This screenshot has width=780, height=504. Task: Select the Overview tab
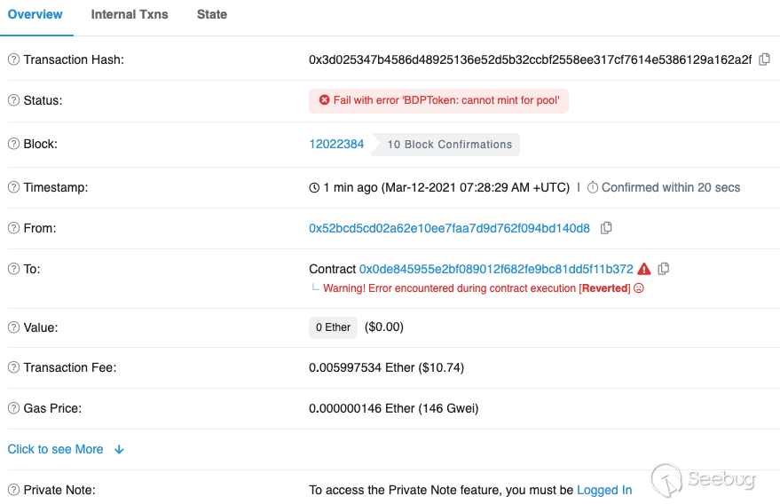tap(35, 14)
